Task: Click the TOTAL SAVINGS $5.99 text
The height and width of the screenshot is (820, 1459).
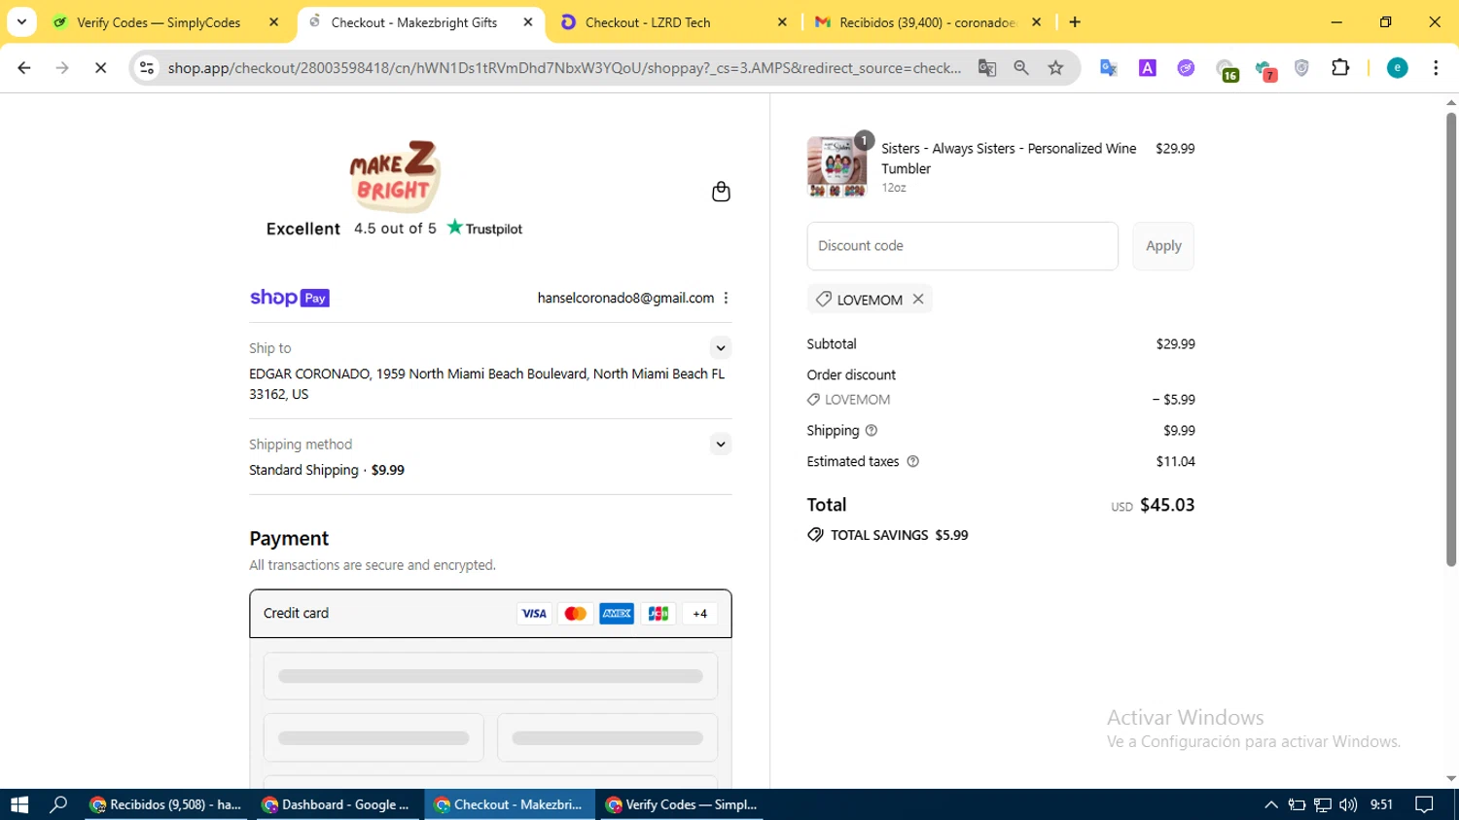Action: pyautogui.click(x=899, y=535)
